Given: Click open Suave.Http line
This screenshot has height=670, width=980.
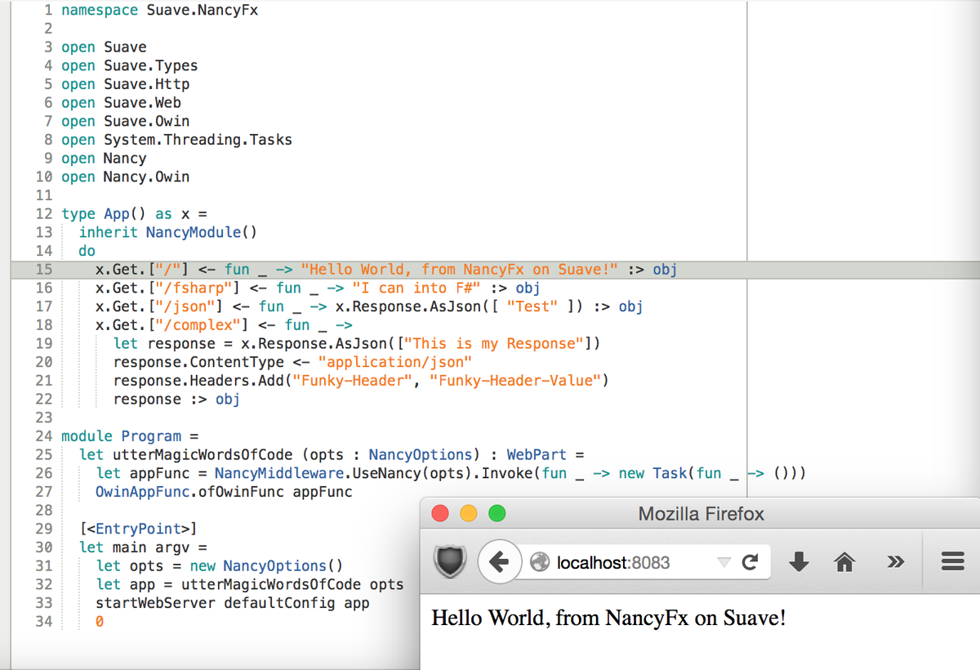Looking at the screenshot, I should [126, 84].
